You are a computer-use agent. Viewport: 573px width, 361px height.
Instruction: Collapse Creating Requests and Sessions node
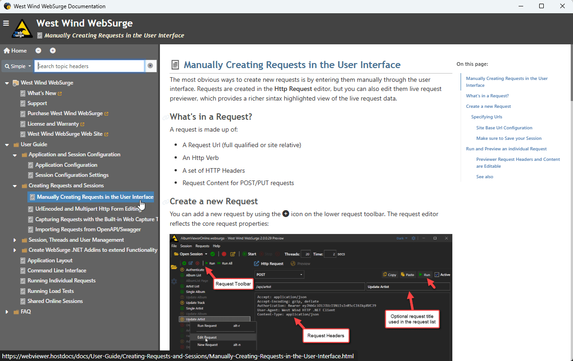[x=15, y=186]
